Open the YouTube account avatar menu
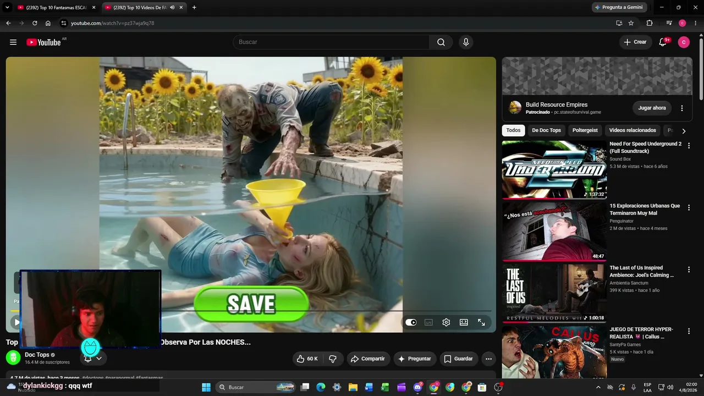The image size is (704, 396). click(x=684, y=42)
